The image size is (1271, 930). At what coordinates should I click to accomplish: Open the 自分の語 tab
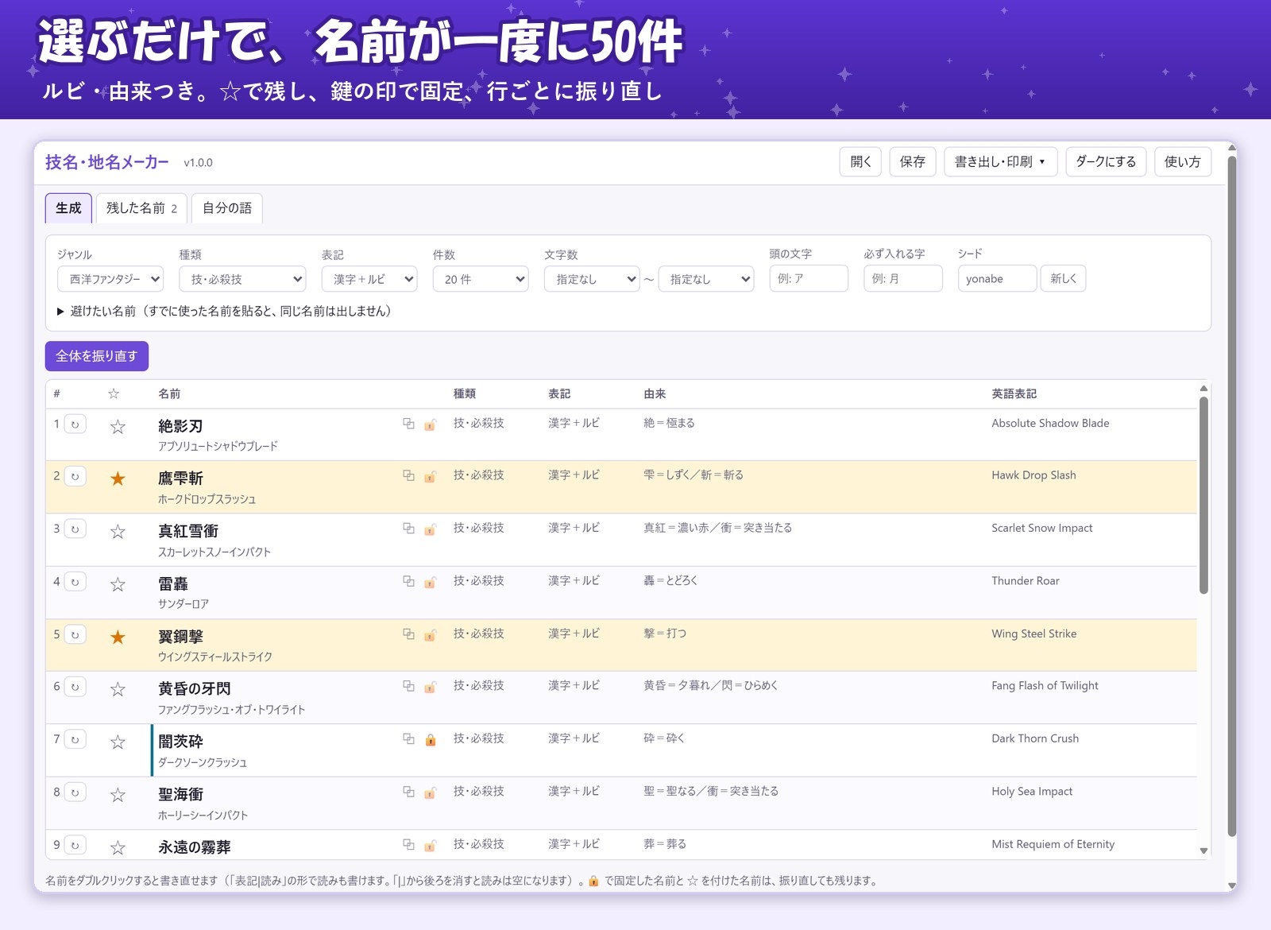[x=227, y=208]
